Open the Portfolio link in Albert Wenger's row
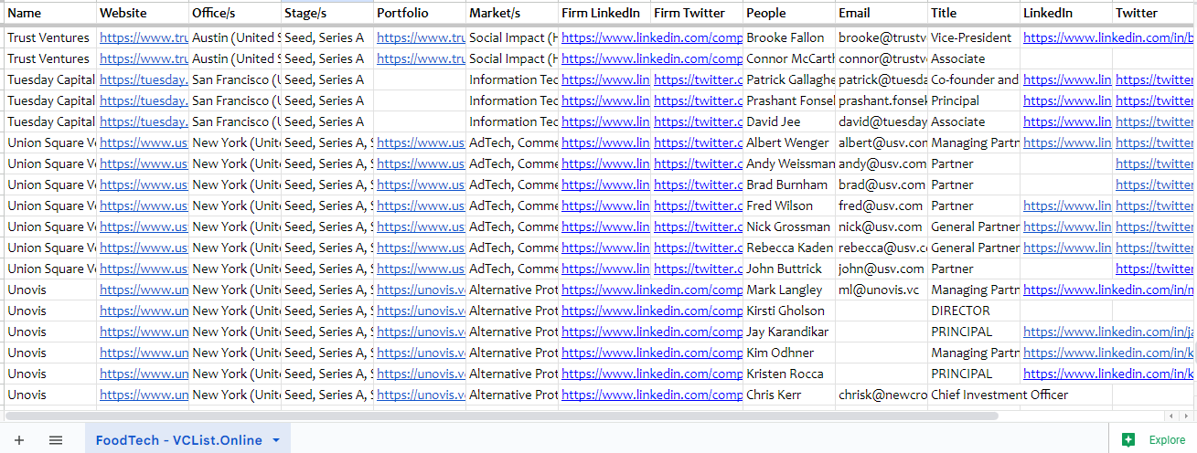This screenshot has height=453, width=1197. (421, 142)
